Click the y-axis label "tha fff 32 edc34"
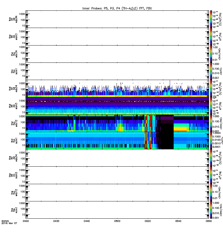Screen dimensions: 223x238 point(13,19)
